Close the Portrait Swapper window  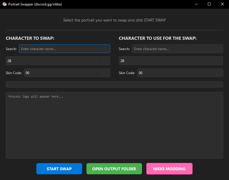[x=222, y=4]
